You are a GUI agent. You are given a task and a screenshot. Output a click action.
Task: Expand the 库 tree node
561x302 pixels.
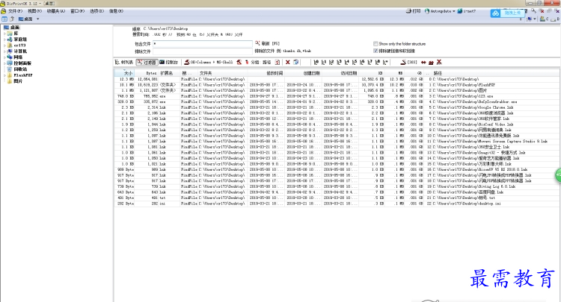(x=5, y=34)
